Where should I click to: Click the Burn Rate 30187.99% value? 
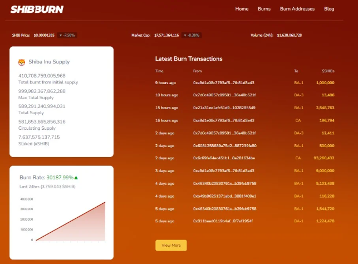point(60,178)
